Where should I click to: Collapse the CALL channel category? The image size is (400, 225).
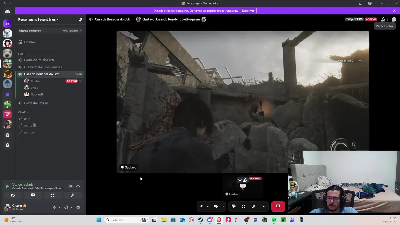click(x=23, y=54)
